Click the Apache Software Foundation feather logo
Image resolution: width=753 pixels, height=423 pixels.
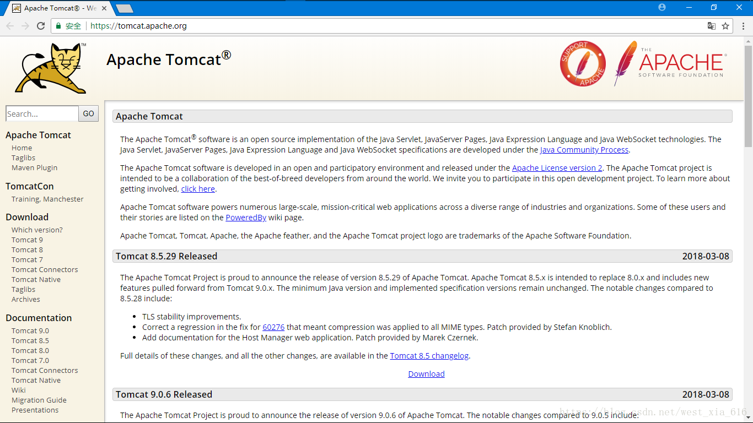pyautogui.click(x=671, y=63)
